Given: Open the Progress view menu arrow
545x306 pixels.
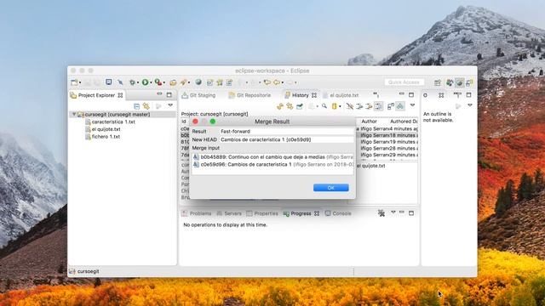Looking at the screenshot, I should coord(393,212).
